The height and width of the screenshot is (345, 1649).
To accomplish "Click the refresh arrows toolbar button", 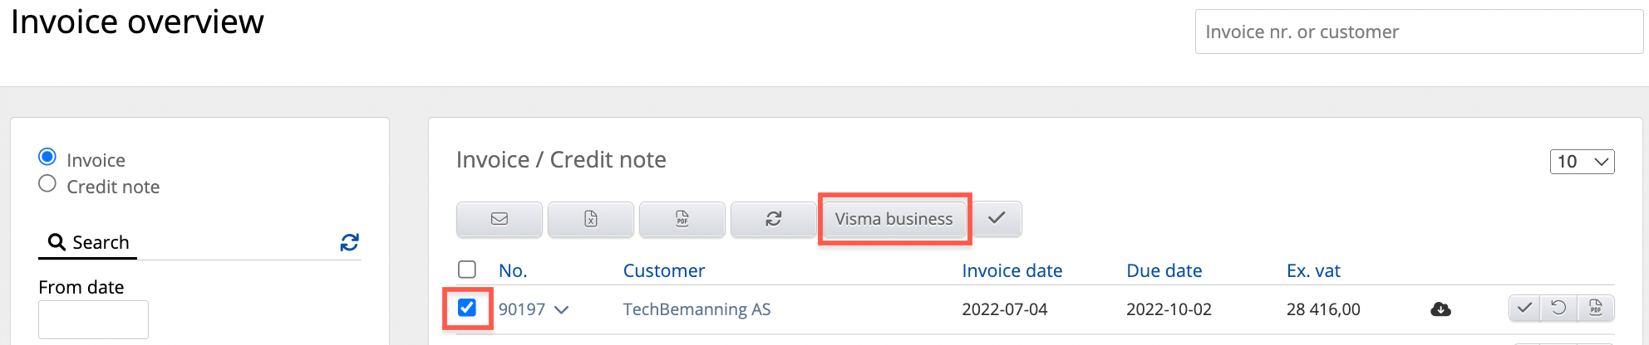I will click(773, 219).
